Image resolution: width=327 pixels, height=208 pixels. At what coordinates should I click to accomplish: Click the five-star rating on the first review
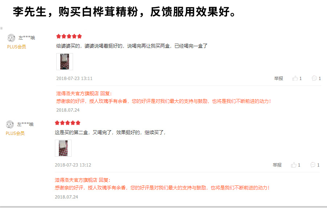[69, 36]
